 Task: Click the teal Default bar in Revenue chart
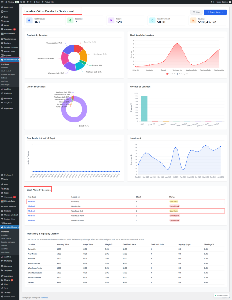pyautogui.click(x=144, y=108)
